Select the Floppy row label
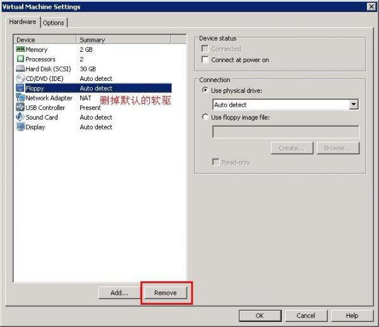 click(x=35, y=89)
